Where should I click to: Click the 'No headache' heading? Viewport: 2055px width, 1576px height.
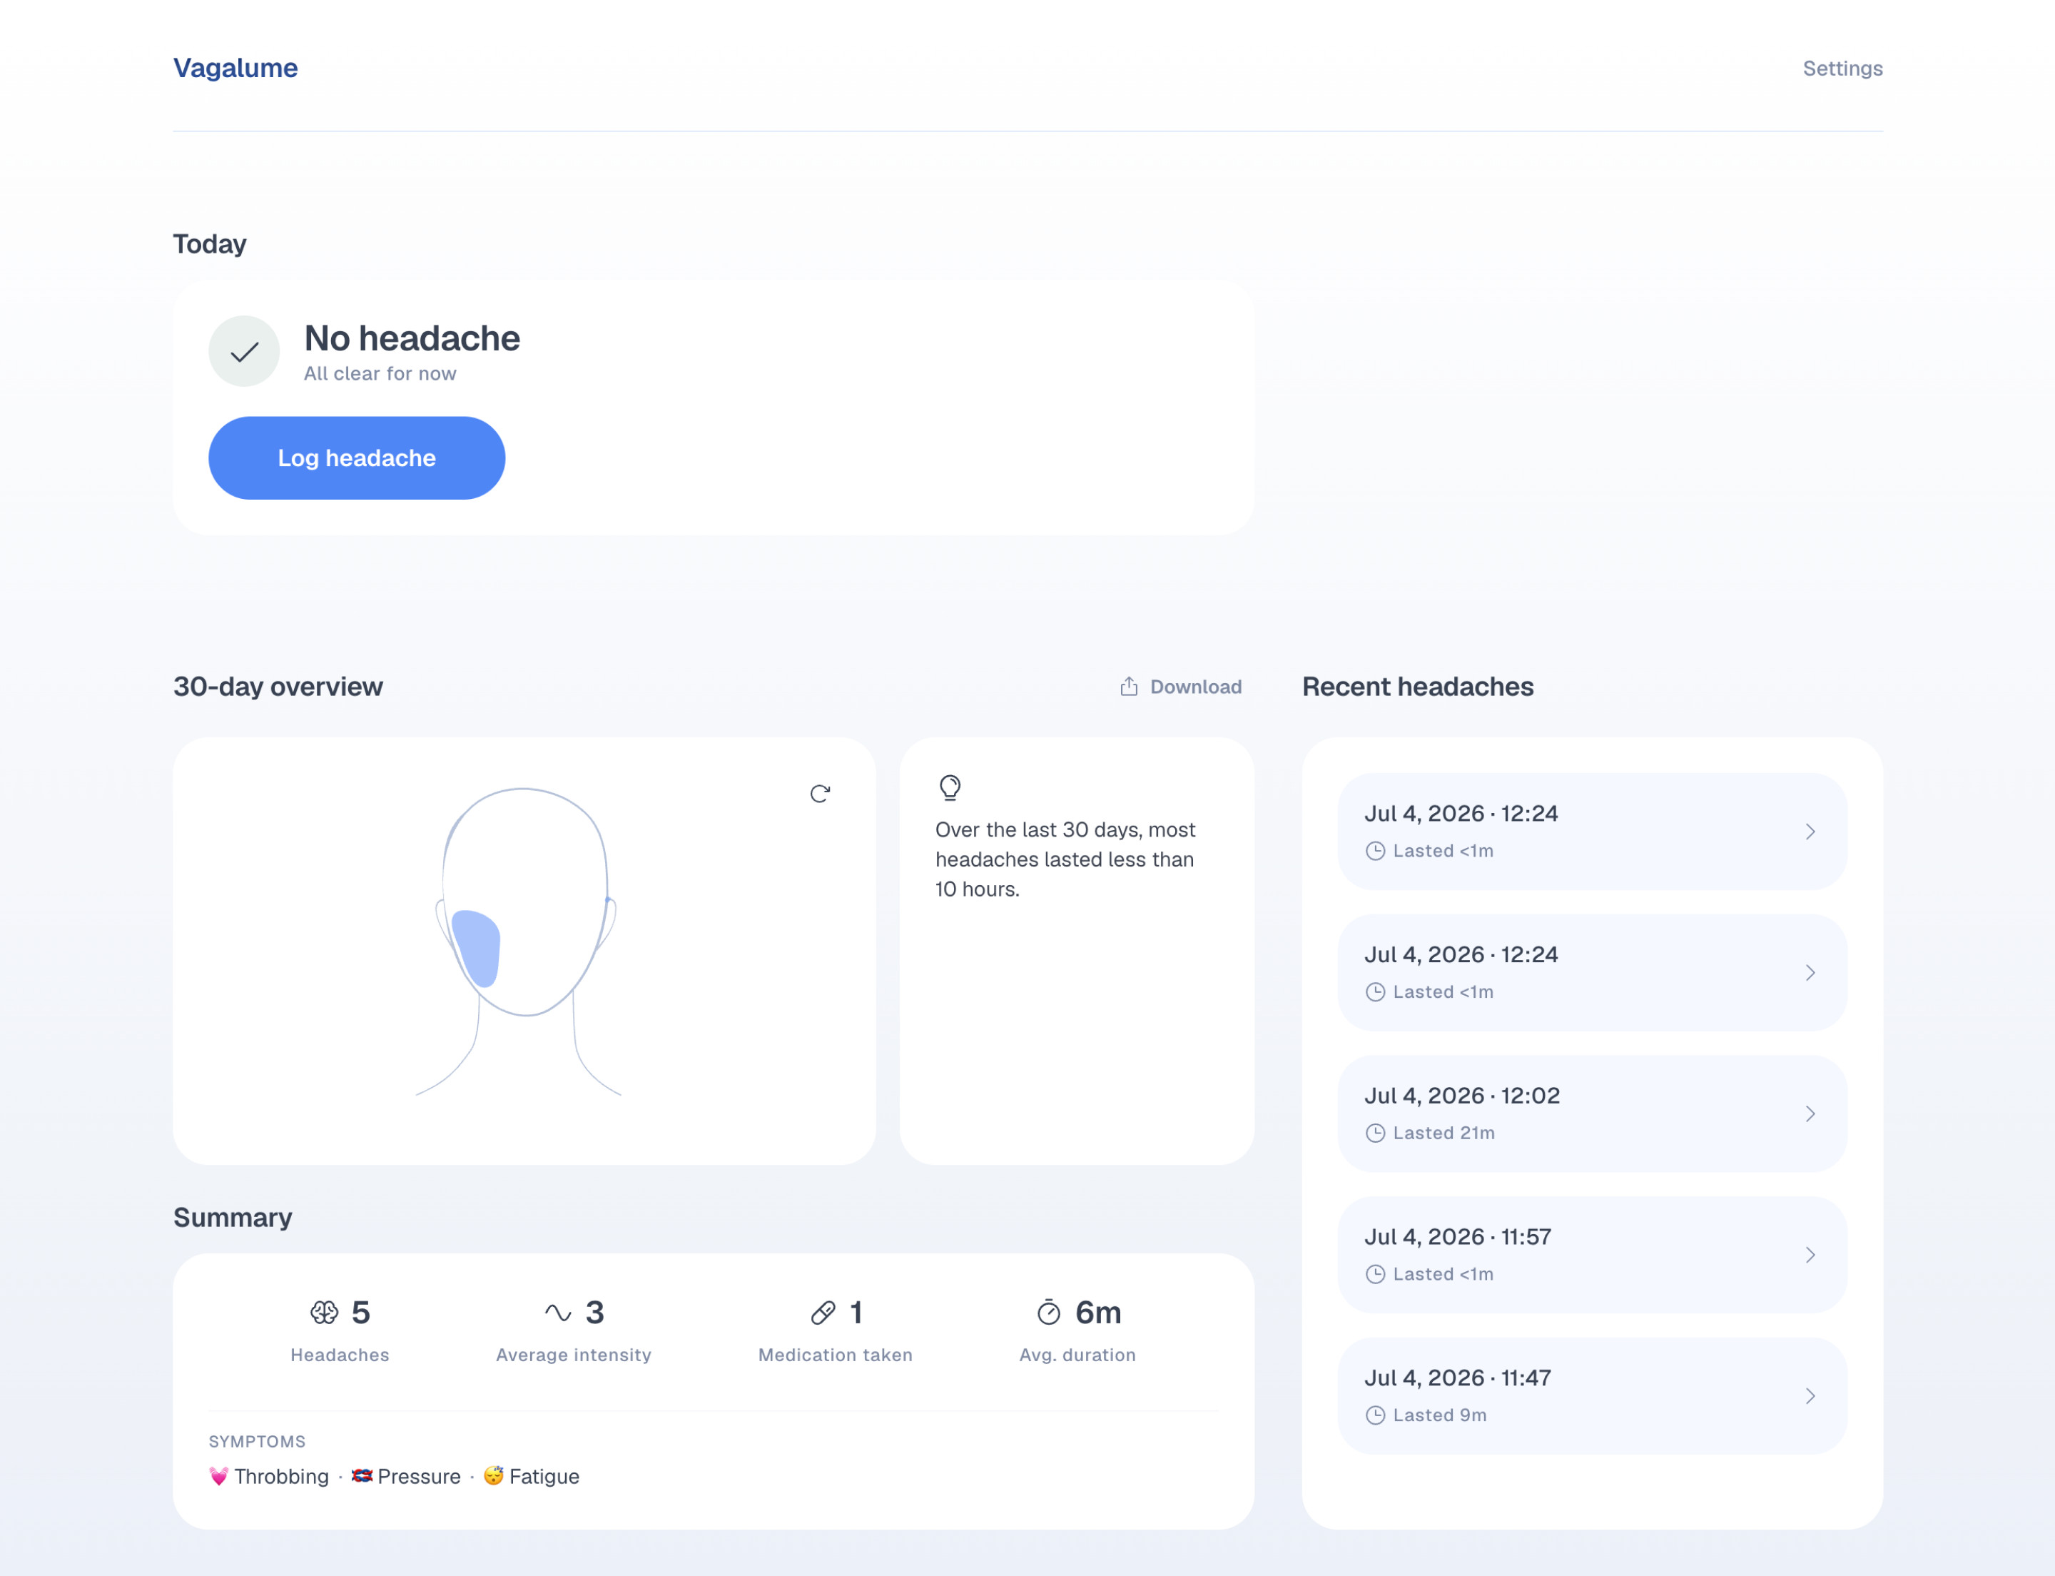click(x=412, y=338)
